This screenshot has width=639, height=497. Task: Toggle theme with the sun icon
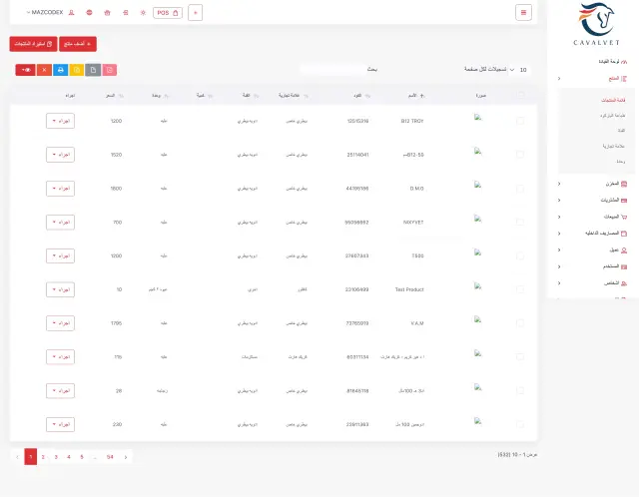143,13
